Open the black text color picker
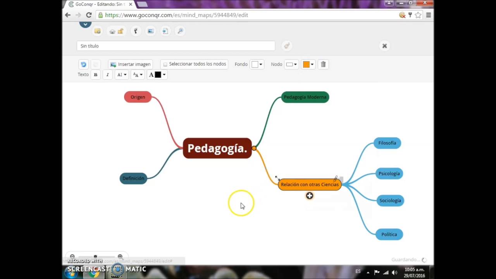The height and width of the screenshot is (279, 496). 157,75
